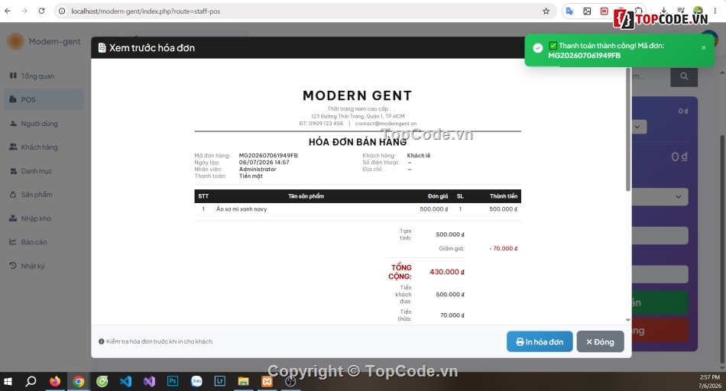Image resolution: width=726 pixels, height=391 pixels.
Task: Dismiss the payment success notification
Action: point(703,47)
